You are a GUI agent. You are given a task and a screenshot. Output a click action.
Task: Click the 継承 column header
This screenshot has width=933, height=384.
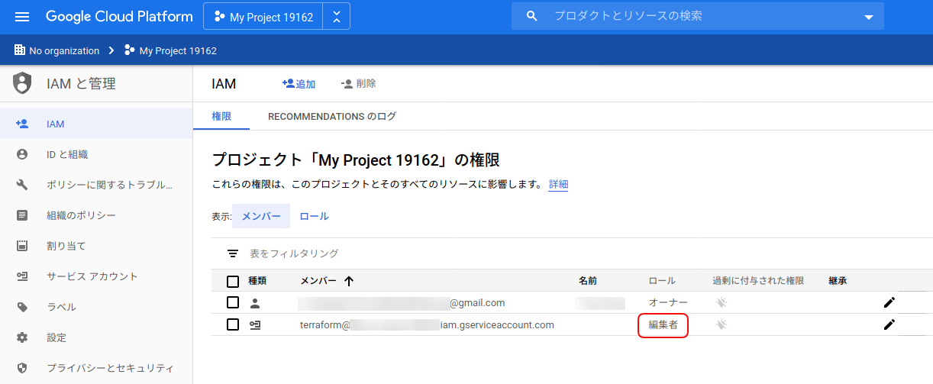838,281
